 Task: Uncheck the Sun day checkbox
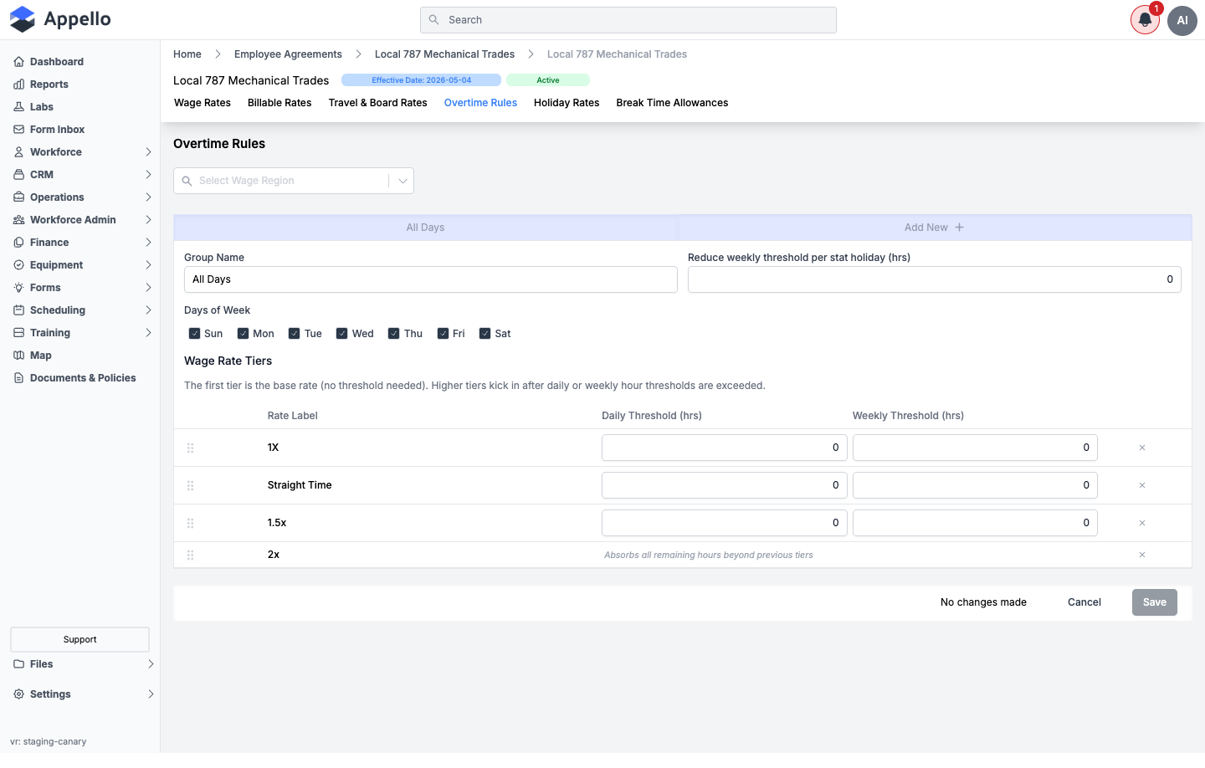[194, 334]
